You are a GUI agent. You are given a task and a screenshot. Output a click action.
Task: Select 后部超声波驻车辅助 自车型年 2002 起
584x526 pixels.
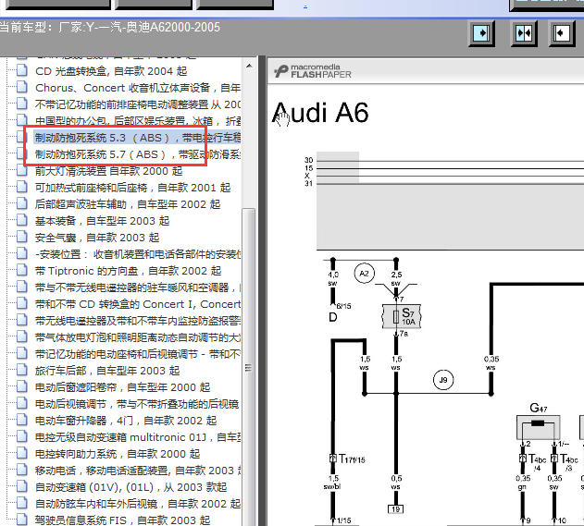coord(128,204)
